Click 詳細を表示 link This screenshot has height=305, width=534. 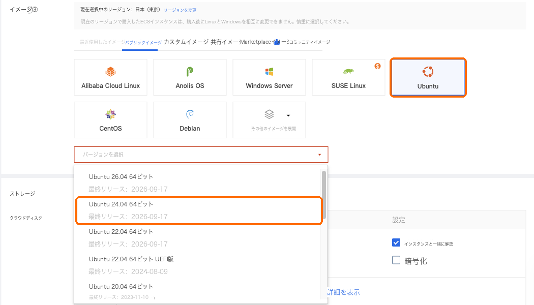coord(343,292)
